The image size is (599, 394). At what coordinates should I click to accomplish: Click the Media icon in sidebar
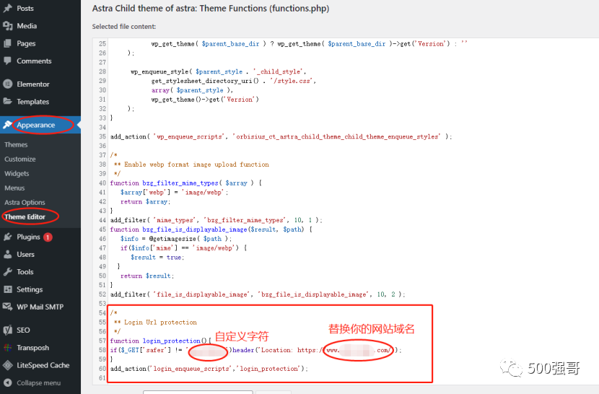(8, 25)
